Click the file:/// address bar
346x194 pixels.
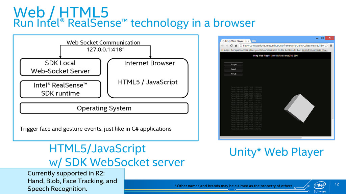coord(283,46)
